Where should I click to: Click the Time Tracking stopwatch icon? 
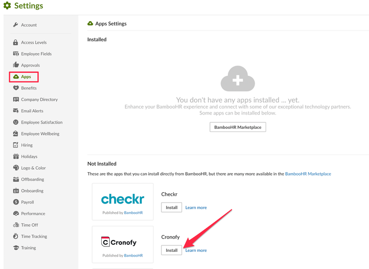(x=16, y=236)
